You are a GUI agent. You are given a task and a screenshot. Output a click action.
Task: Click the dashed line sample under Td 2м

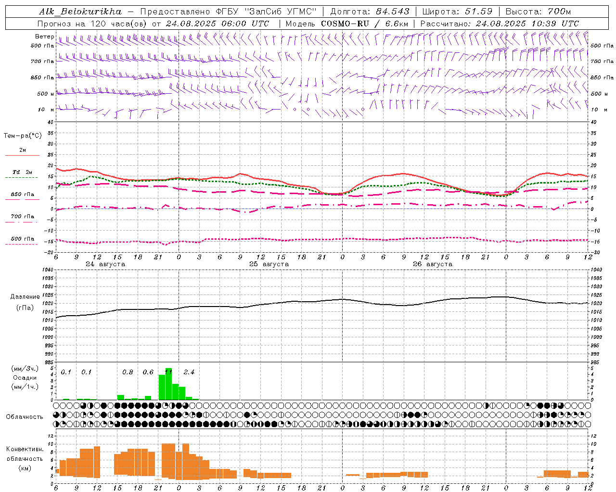point(21,177)
